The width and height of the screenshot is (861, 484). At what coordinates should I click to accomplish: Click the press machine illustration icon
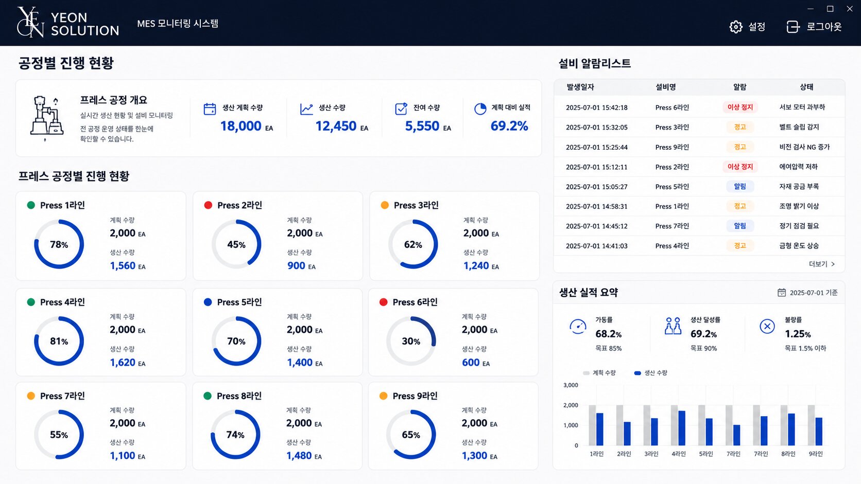(47, 118)
